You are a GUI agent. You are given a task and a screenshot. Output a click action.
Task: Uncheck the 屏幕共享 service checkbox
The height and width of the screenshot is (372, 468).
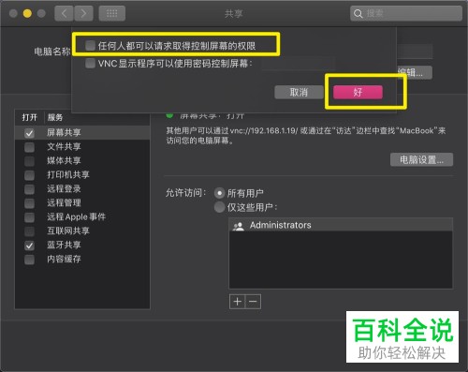click(x=29, y=133)
